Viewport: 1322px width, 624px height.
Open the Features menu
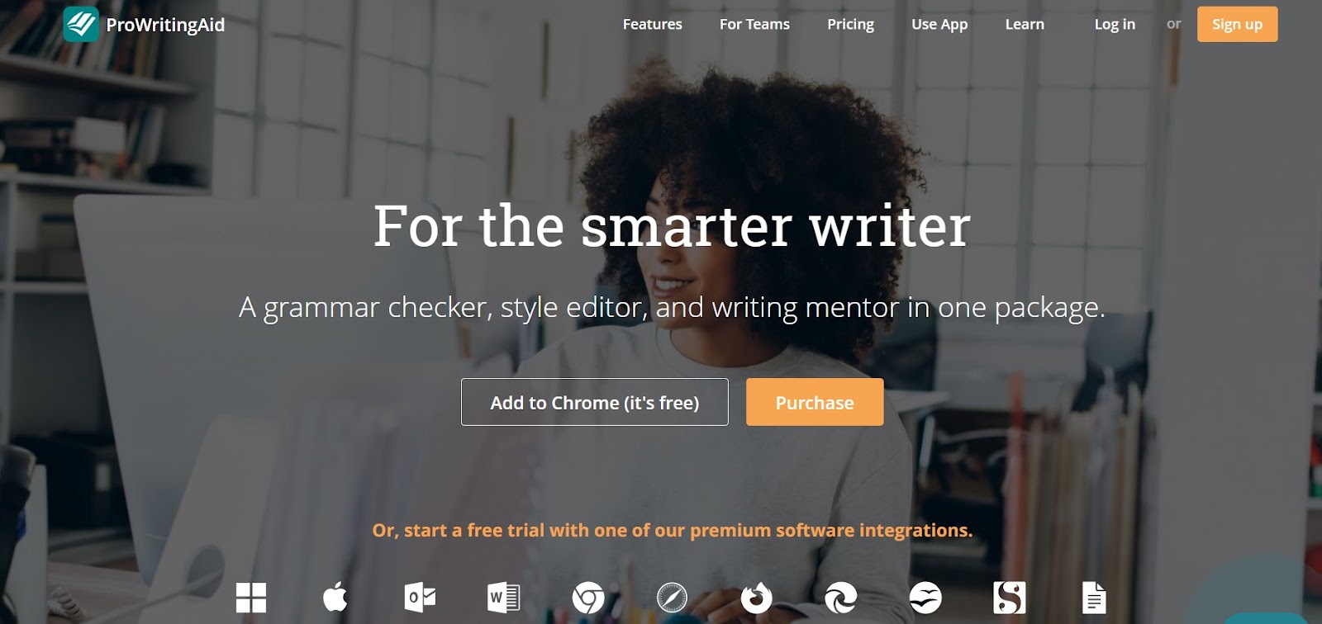(653, 24)
